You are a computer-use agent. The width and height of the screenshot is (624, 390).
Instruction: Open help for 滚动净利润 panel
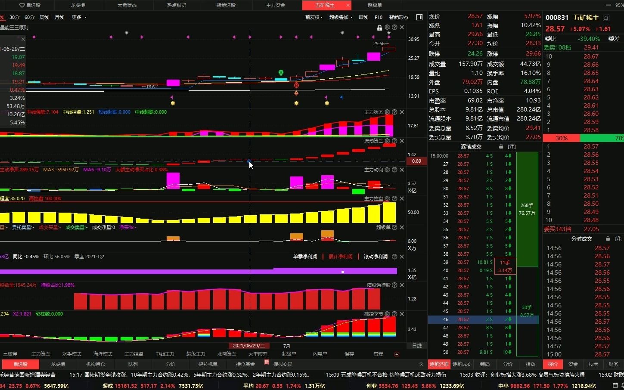click(x=394, y=257)
